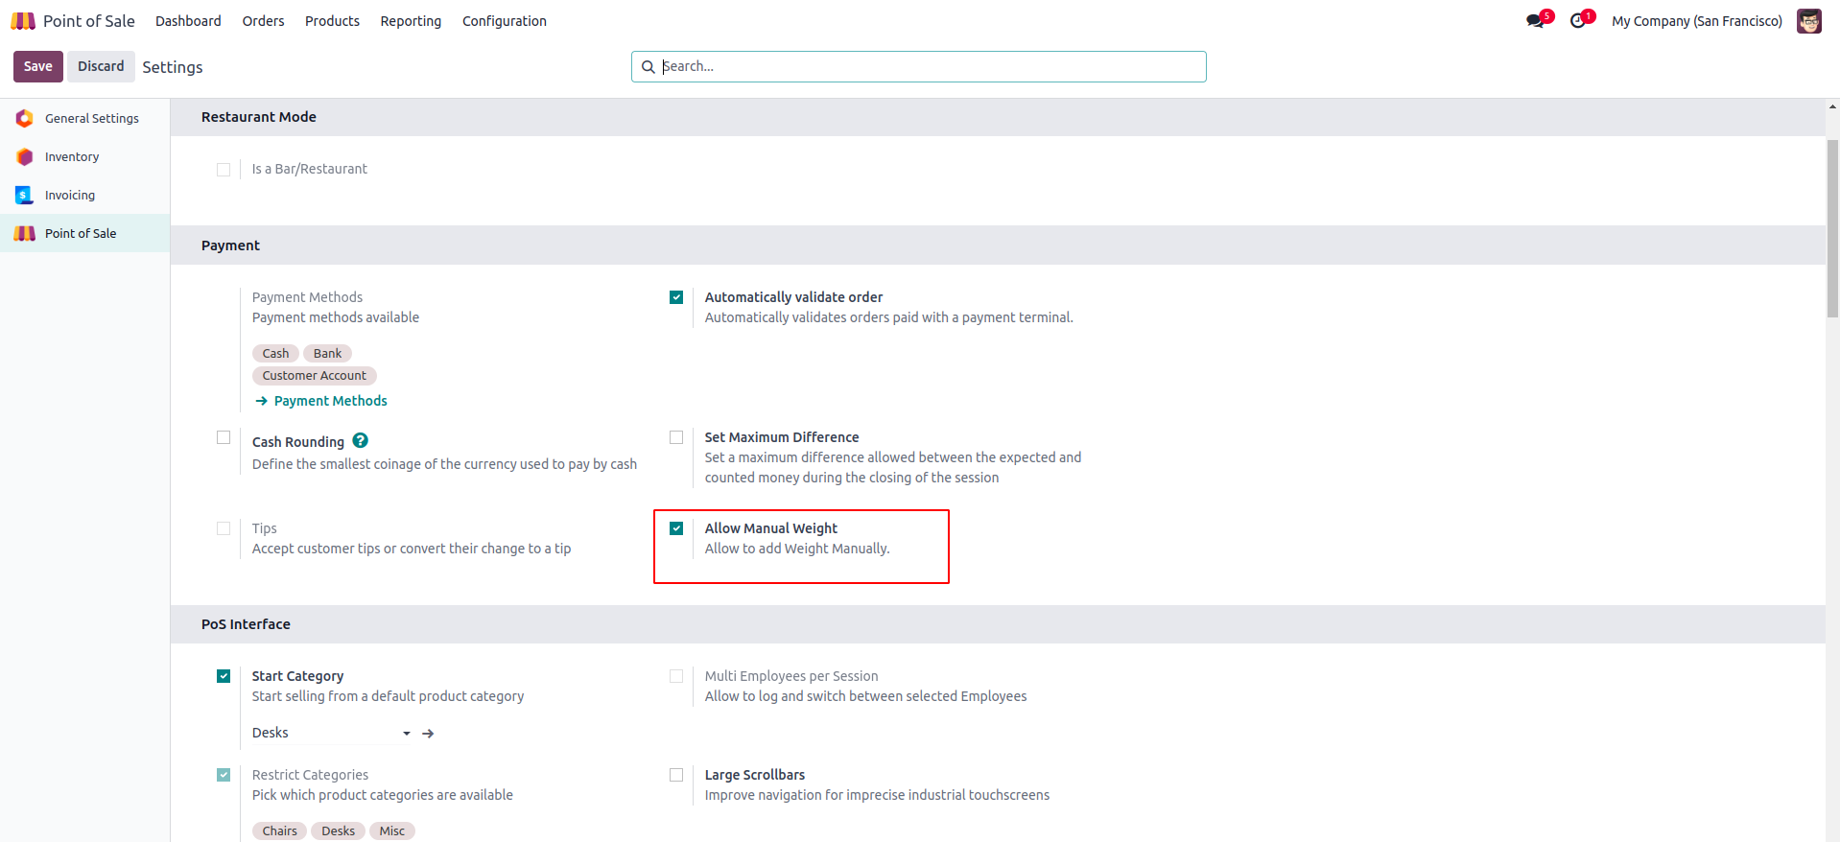This screenshot has width=1840, height=842.
Task: Enable Set Maximum Difference checkbox
Action: (x=676, y=437)
